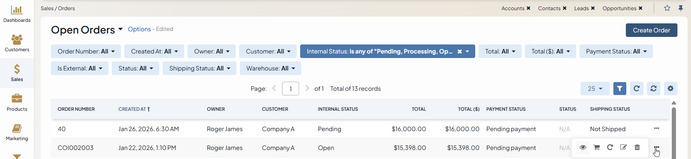The height and width of the screenshot is (159, 691).
Task: Open grid settings gear icon
Action: coord(670,89)
